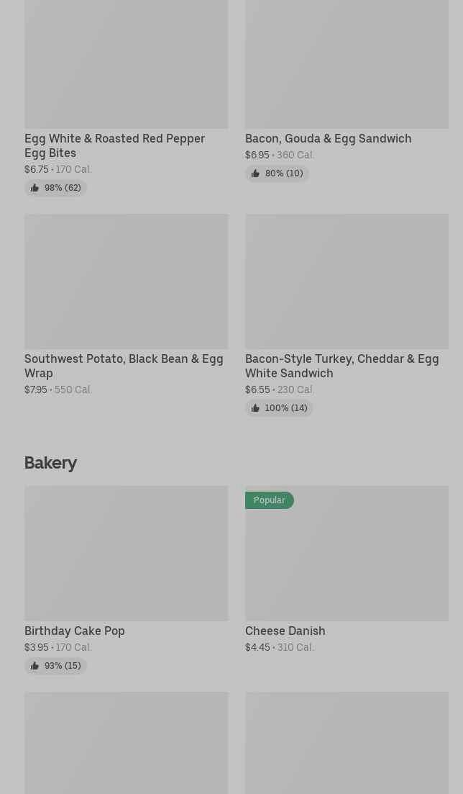Click the Birthday Cake Pop image

(x=126, y=553)
